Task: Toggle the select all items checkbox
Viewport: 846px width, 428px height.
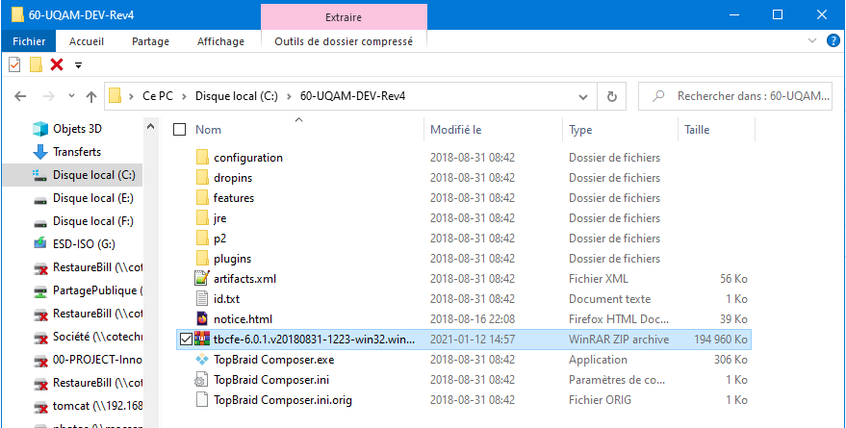Action: coord(180,130)
